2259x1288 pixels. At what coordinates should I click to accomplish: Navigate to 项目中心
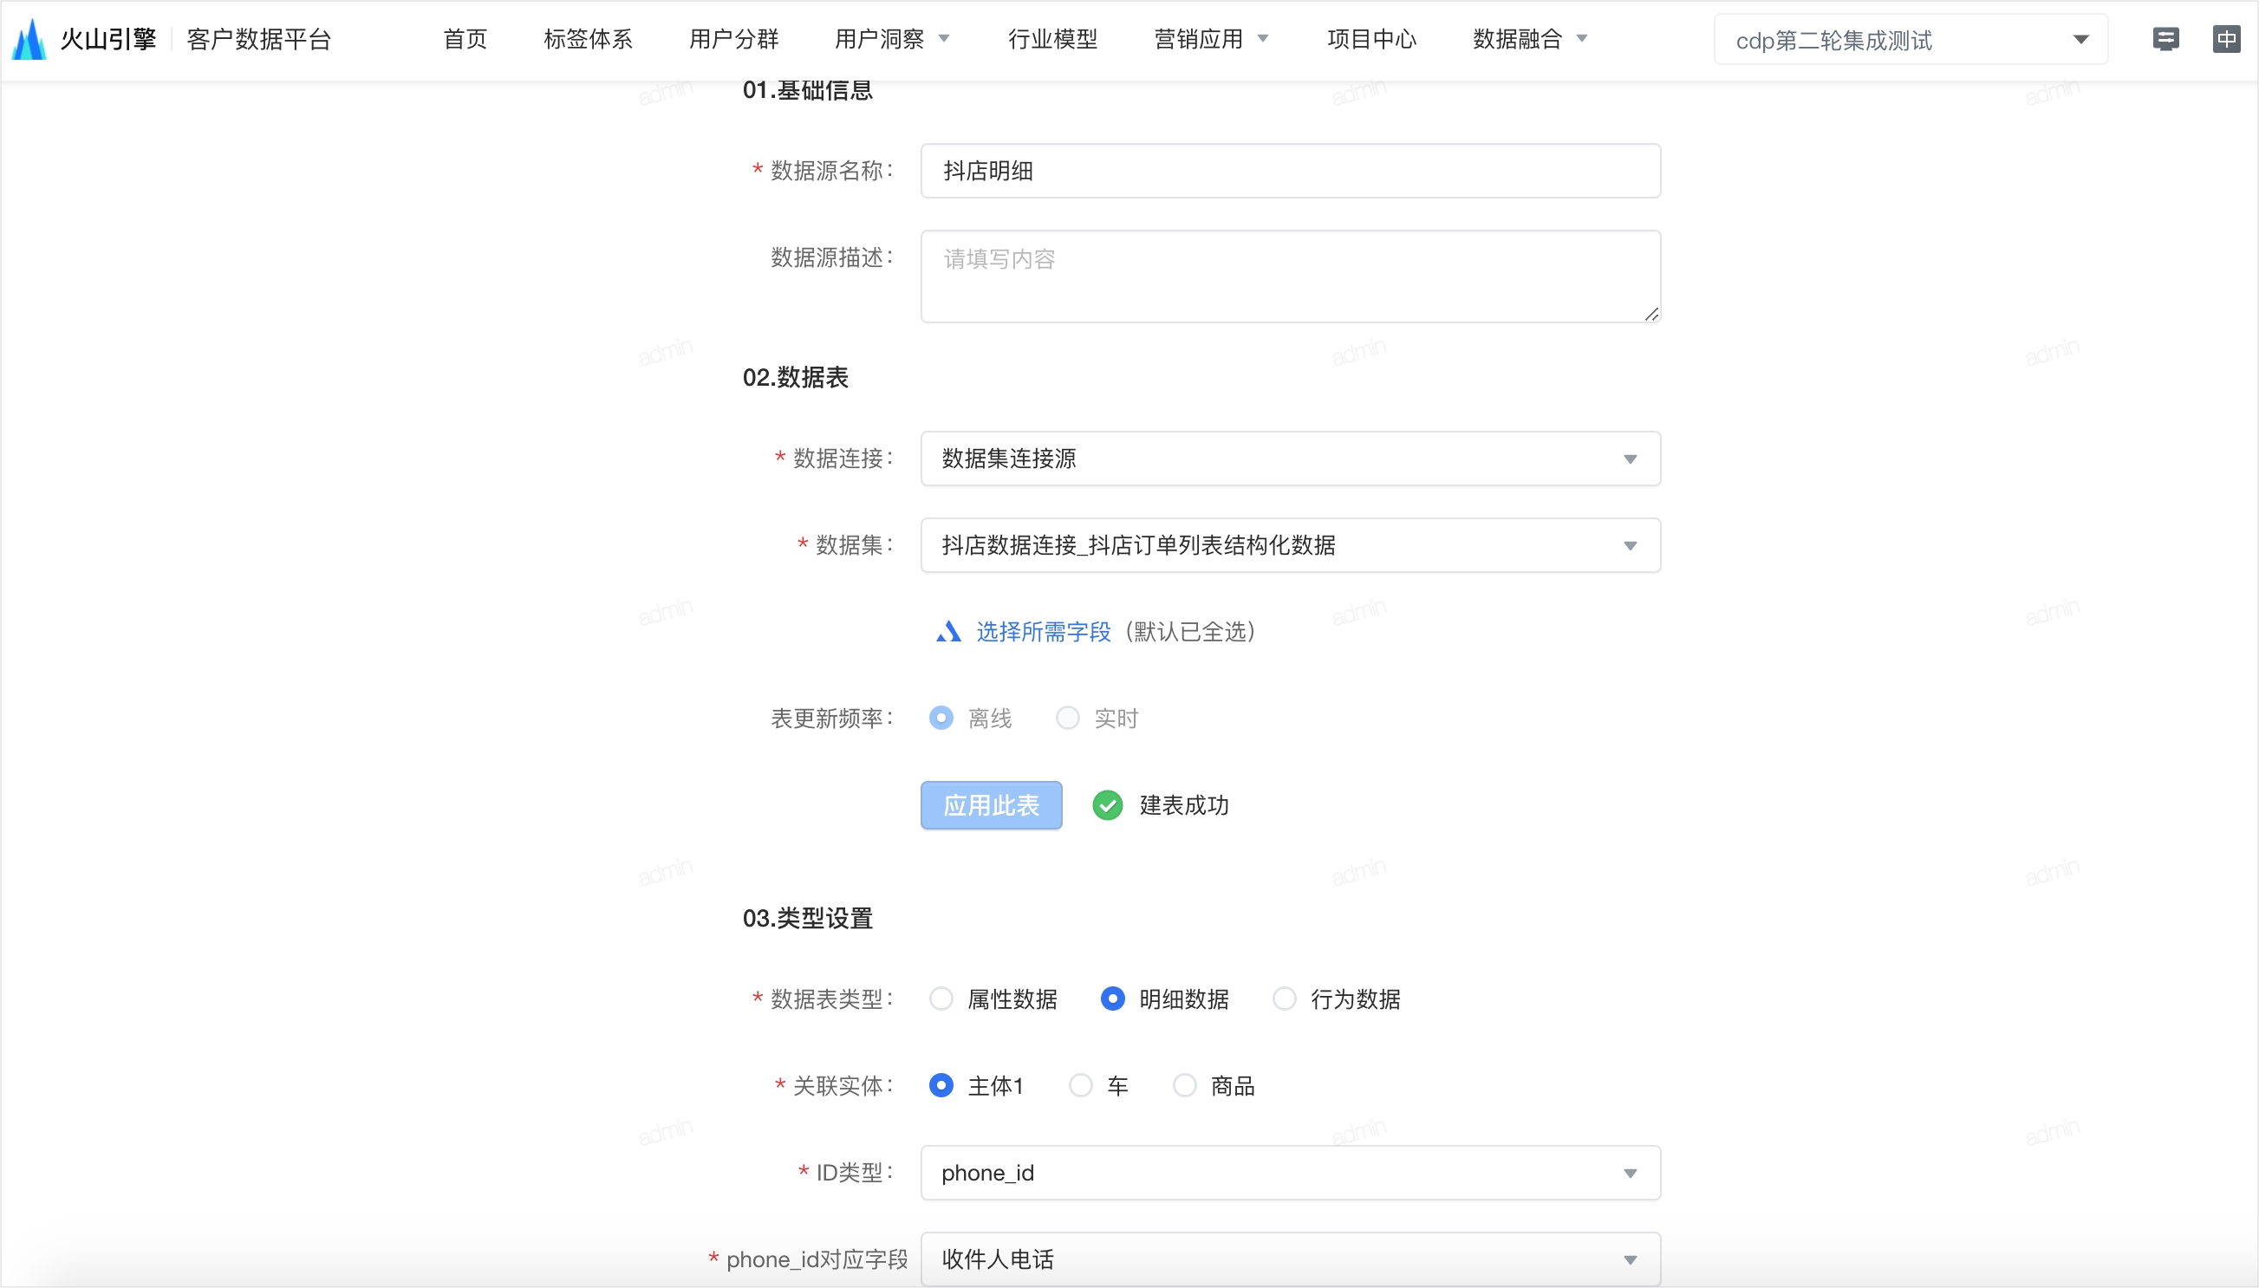coord(1372,39)
